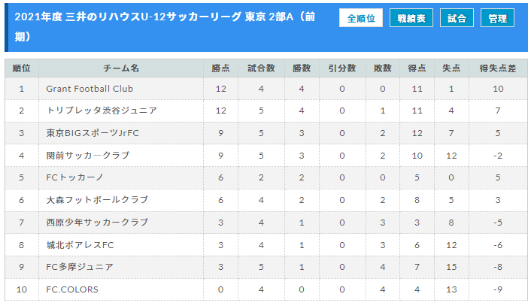This screenshot has height=306, width=531.
Task: Select team 西原少年サッカークラブ
Action: (x=97, y=223)
